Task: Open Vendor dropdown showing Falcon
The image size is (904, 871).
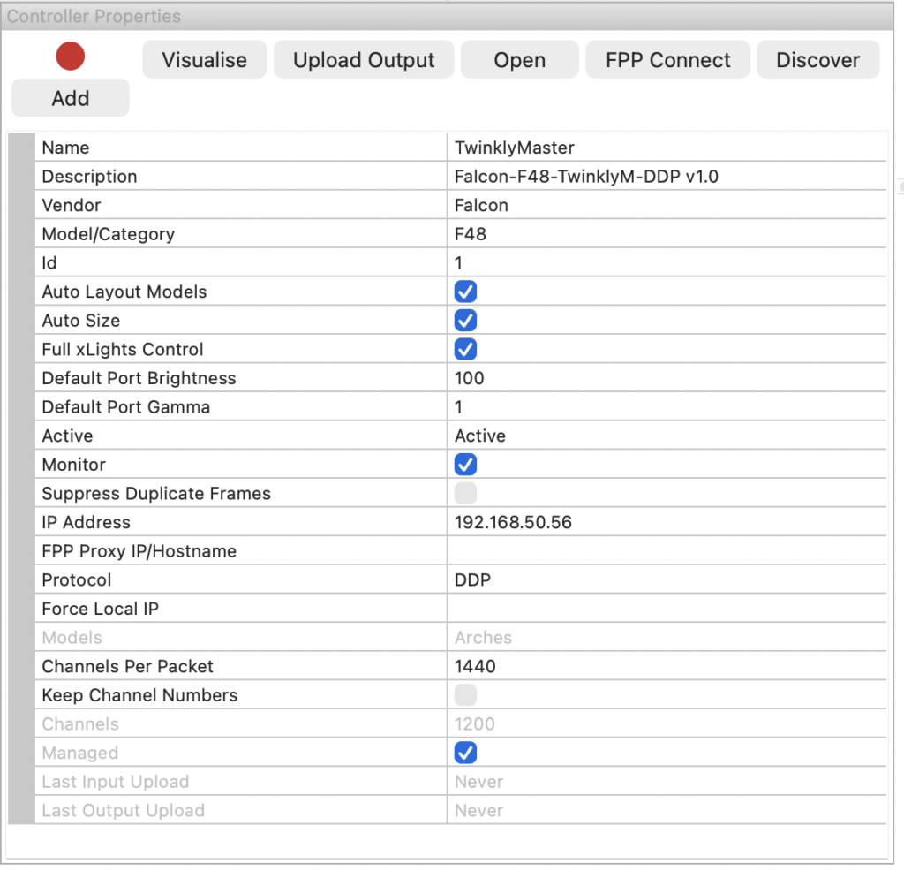Action: coord(667,205)
